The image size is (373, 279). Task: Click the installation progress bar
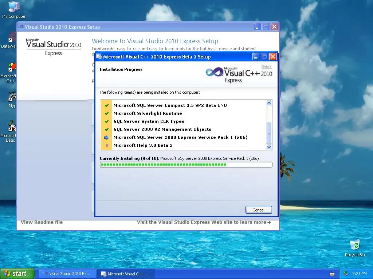[186, 165]
